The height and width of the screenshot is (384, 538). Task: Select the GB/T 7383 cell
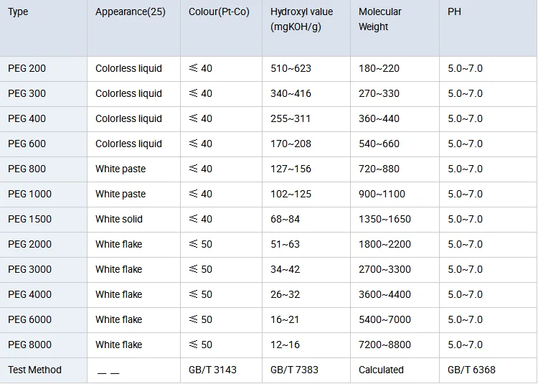coord(295,370)
